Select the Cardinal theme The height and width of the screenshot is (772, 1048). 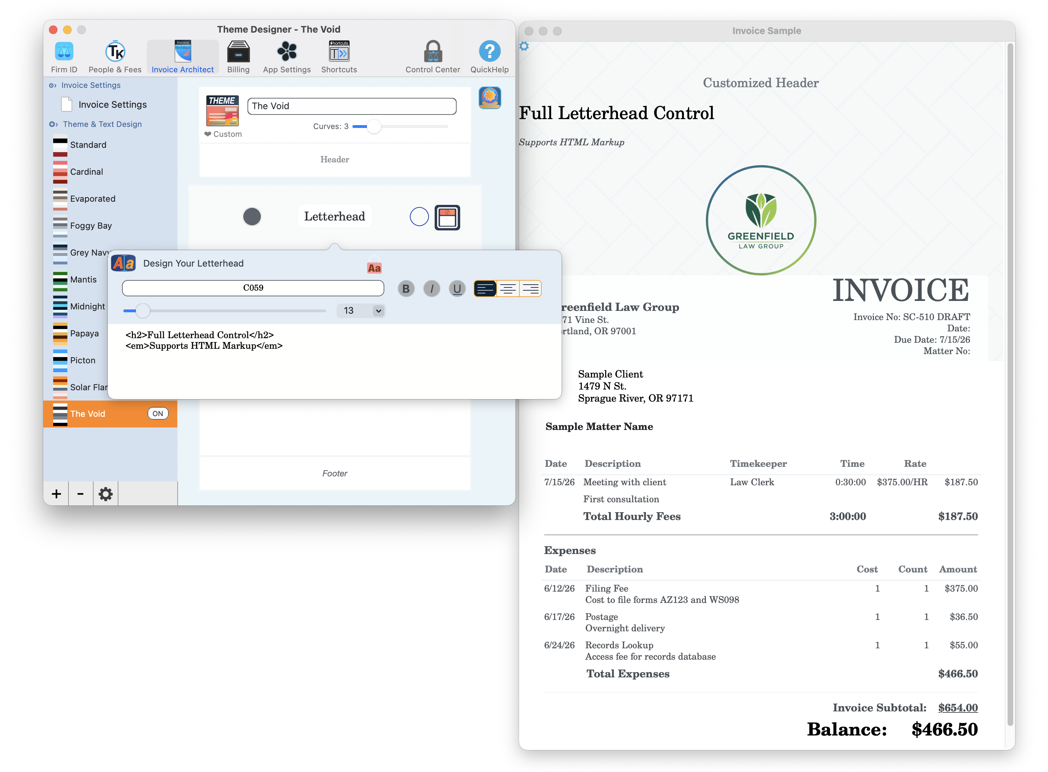pyautogui.click(x=110, y=172)
